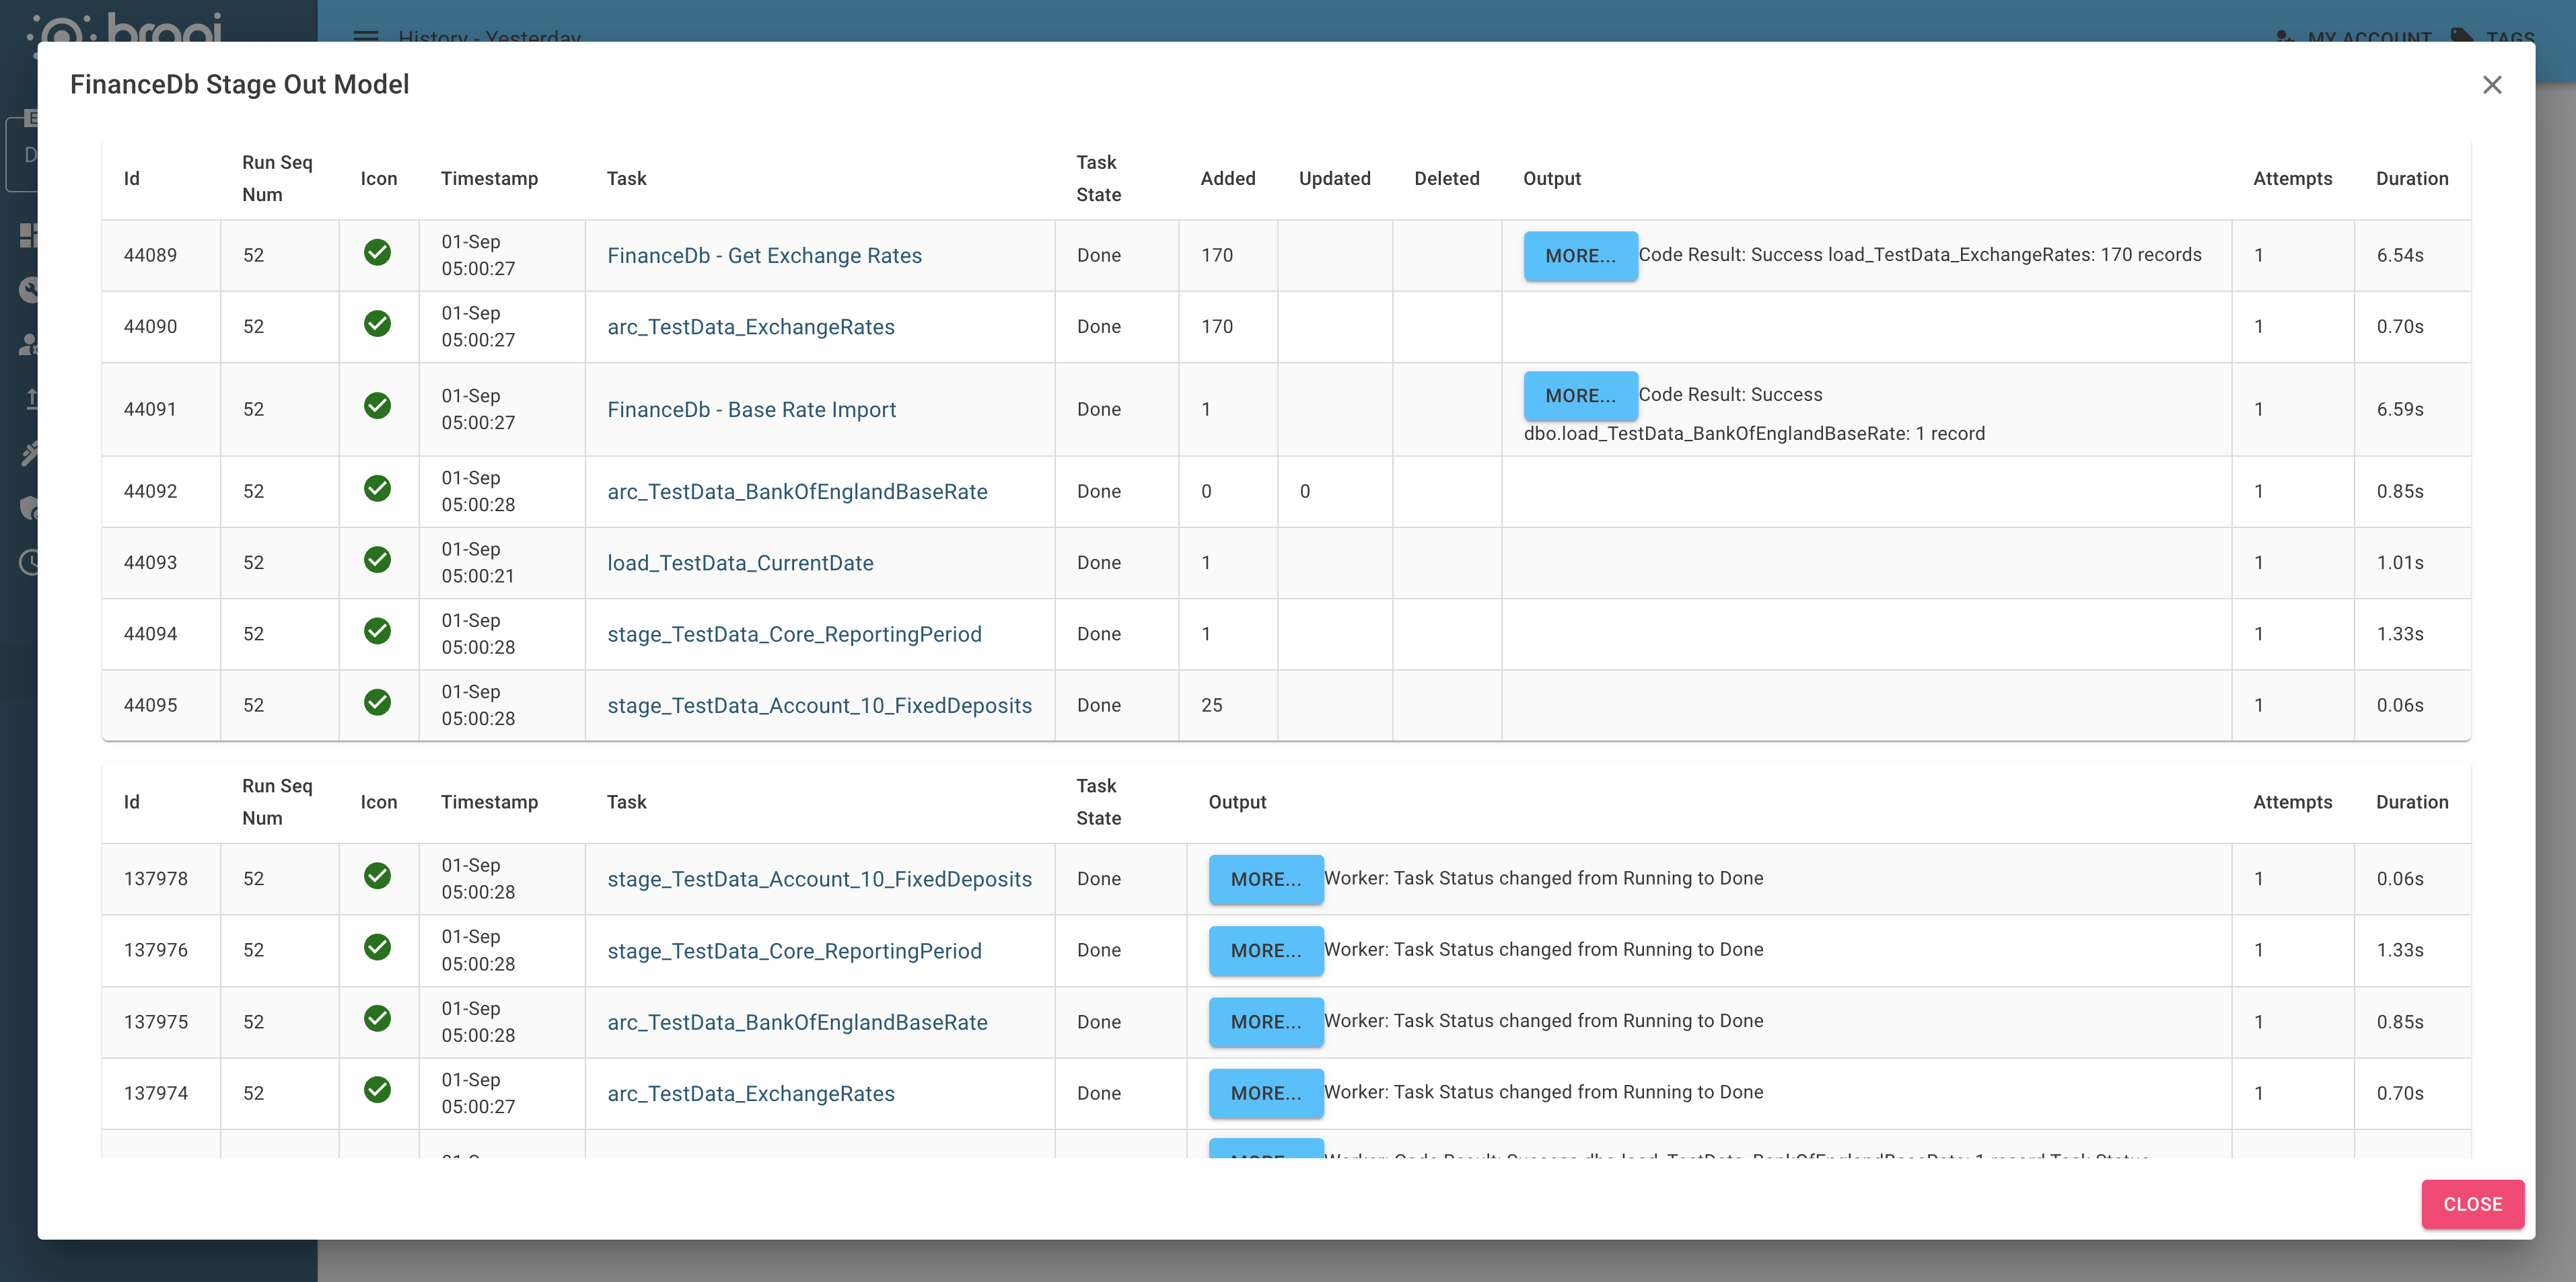The image size is (2576, 1282).
Task: Open MORE for the Get Exchange Rates output
Action: point(1580,256)
